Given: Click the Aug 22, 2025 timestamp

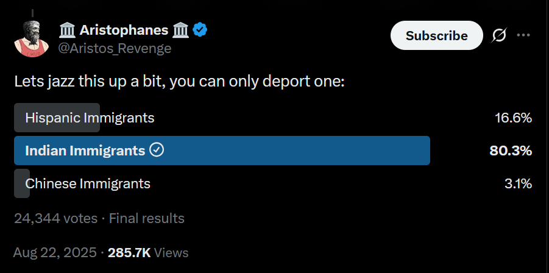Looking at the screenshot, I should (x=55, y=252).
